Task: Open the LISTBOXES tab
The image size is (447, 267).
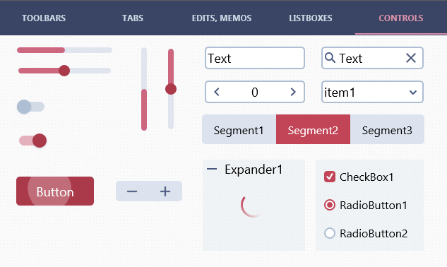Action: [311, 18]
